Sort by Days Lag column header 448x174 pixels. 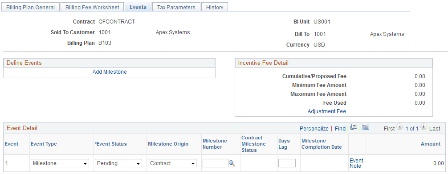[284, 144]
